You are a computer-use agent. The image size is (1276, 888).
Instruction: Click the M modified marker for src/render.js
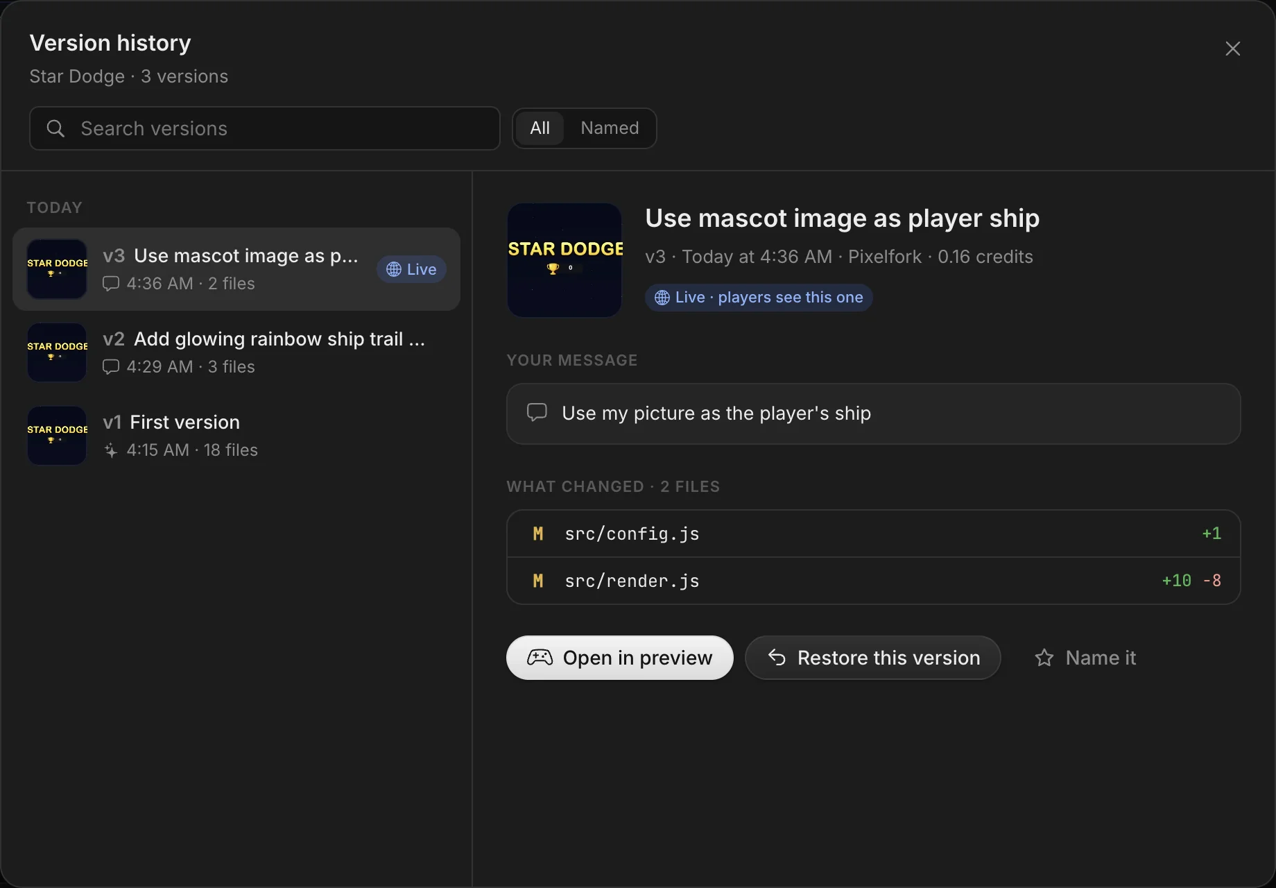538,581
